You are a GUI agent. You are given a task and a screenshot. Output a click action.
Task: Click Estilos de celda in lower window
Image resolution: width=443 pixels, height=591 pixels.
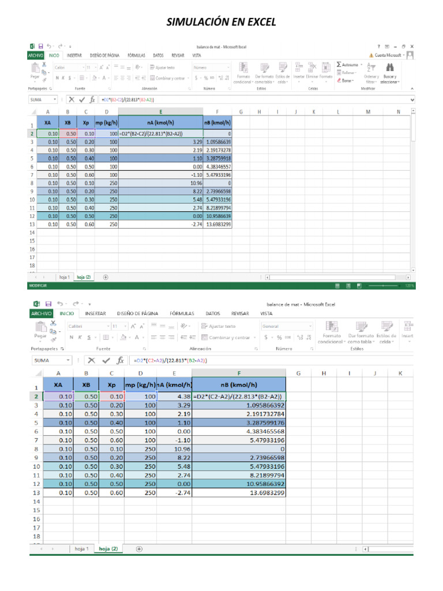386,332
